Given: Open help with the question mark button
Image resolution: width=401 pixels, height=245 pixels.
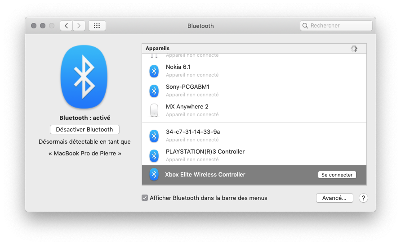Looking at the screenshot, I should 363,198.
